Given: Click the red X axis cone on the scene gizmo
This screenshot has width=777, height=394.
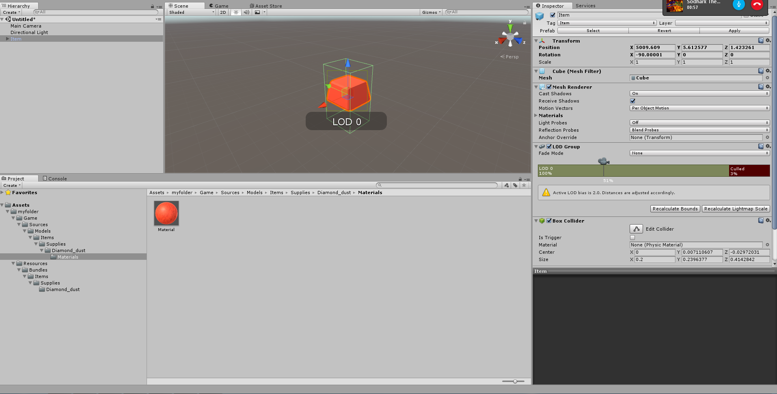Looking at the screenshot, I should click(503, 41).
